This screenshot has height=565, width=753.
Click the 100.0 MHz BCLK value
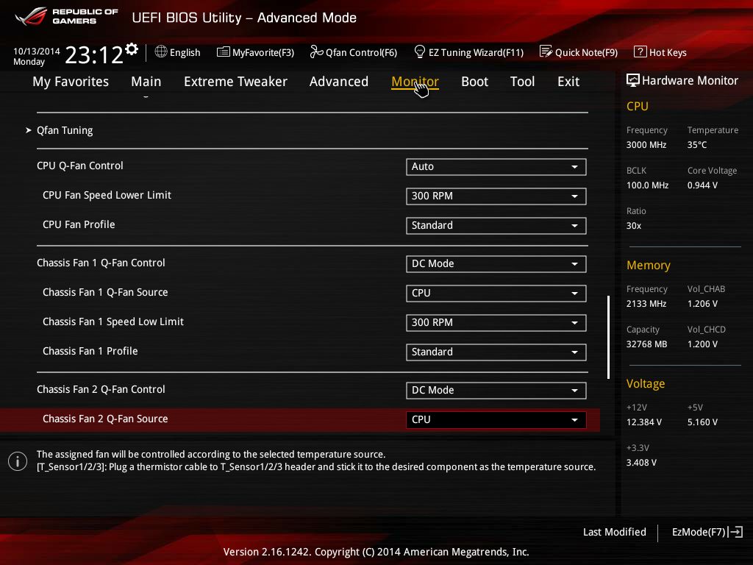(x=647, y=185)
